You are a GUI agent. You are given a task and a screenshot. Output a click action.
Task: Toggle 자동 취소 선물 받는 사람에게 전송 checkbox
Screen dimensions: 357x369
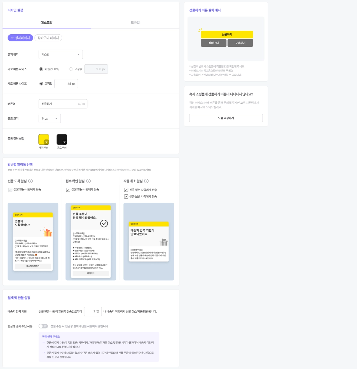pyautogui.click(x=126, y=190)
